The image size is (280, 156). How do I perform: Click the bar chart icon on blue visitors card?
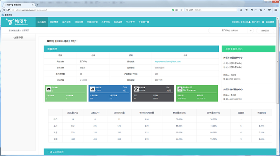tap(92, 89)
